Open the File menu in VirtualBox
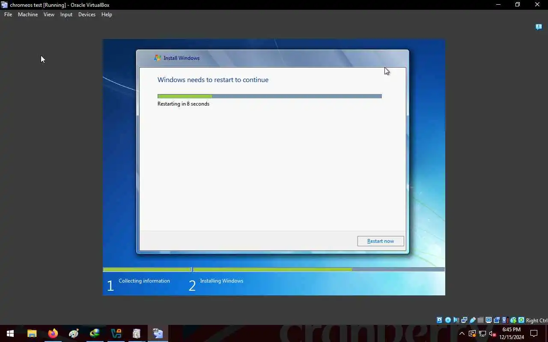 point(8,15)
